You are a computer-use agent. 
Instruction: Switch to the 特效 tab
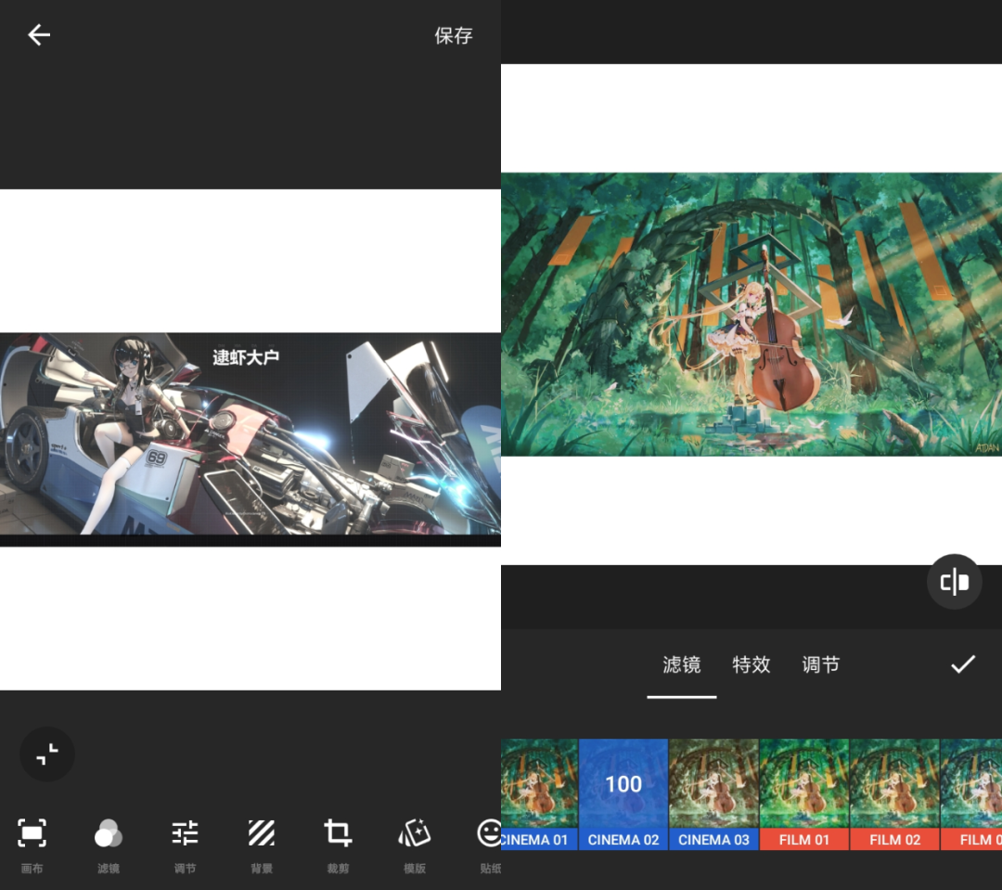coord(751,664)
